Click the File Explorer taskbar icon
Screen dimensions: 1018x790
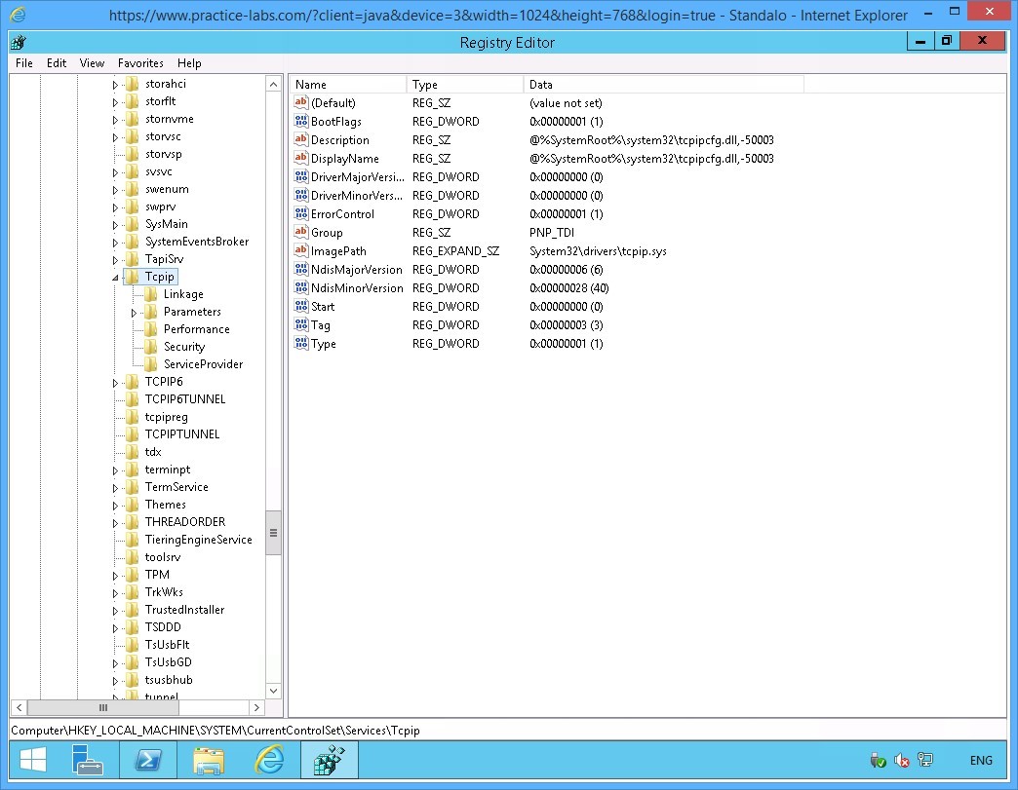(x=209, y=760)
